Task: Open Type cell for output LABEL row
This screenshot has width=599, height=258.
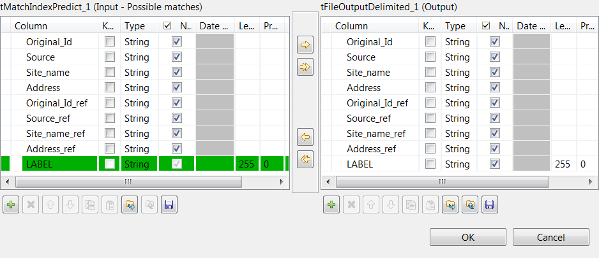Action: pos(460,164)
